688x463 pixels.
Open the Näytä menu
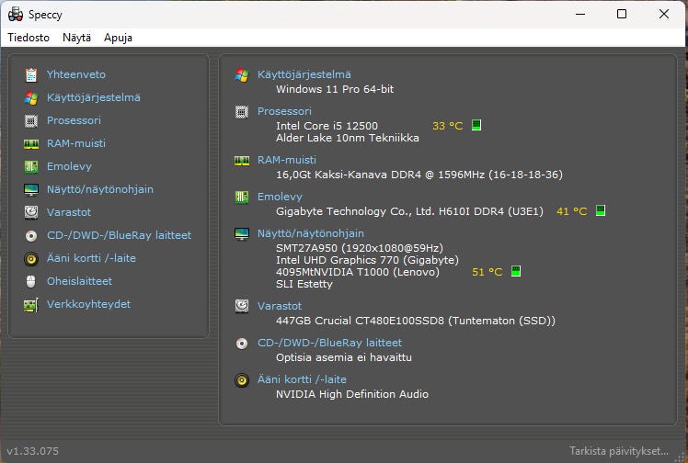pos(76,38)
